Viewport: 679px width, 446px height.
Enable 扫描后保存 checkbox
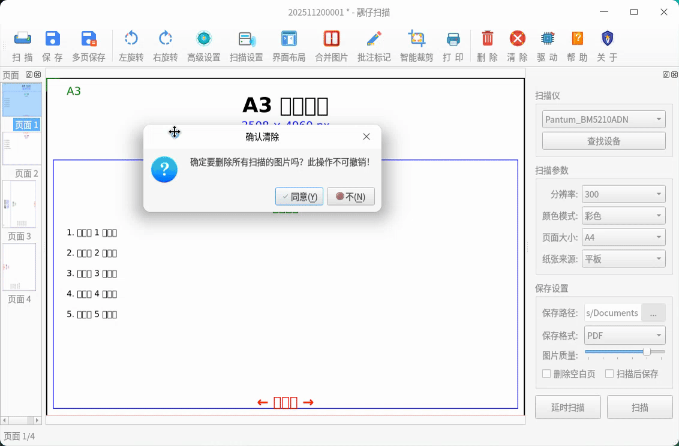(x=609, y=373)
